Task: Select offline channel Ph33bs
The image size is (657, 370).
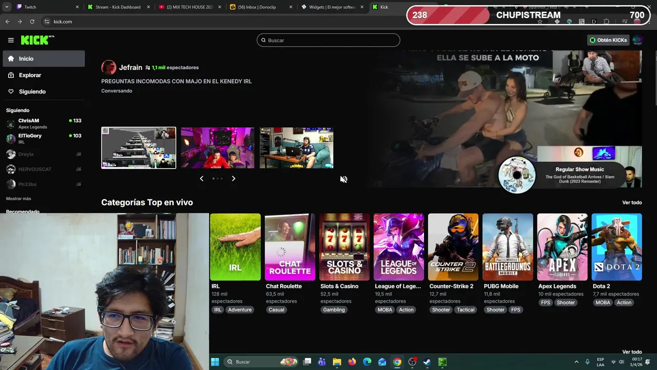Action: 44,184
